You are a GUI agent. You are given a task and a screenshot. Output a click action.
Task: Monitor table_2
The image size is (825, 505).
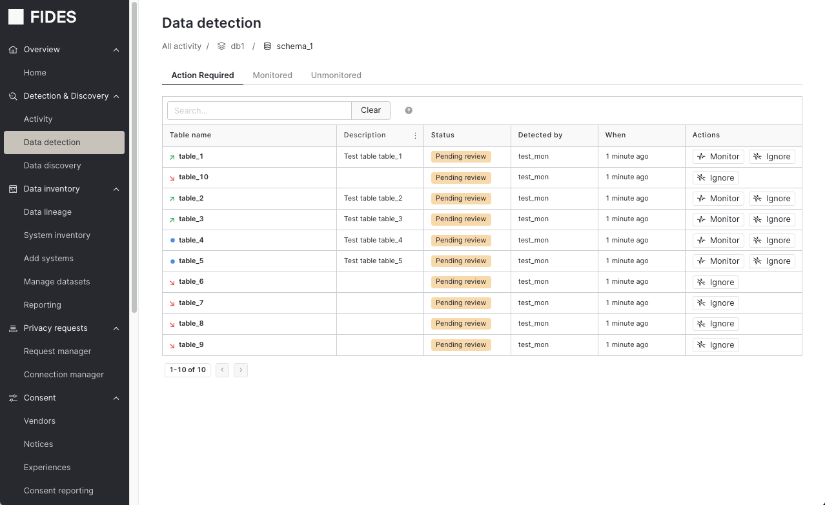pyautogui.click(x=718, y=199)
